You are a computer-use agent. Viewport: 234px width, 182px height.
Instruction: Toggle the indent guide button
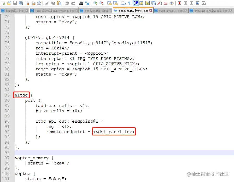(136, 3)
